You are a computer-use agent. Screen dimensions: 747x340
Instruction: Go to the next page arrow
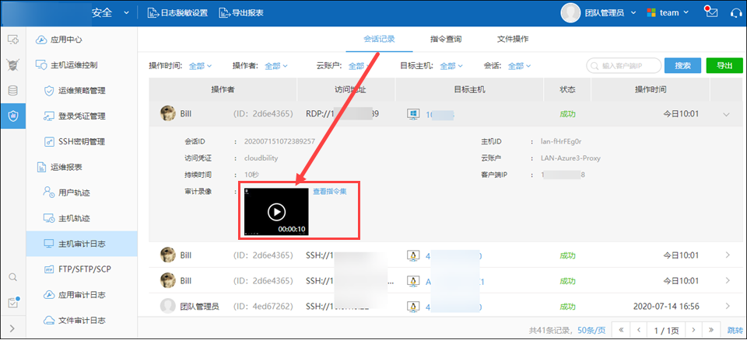point(693,329)
